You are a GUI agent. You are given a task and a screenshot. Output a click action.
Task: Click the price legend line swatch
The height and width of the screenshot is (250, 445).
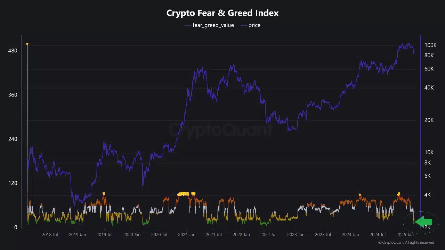(243, 25)
